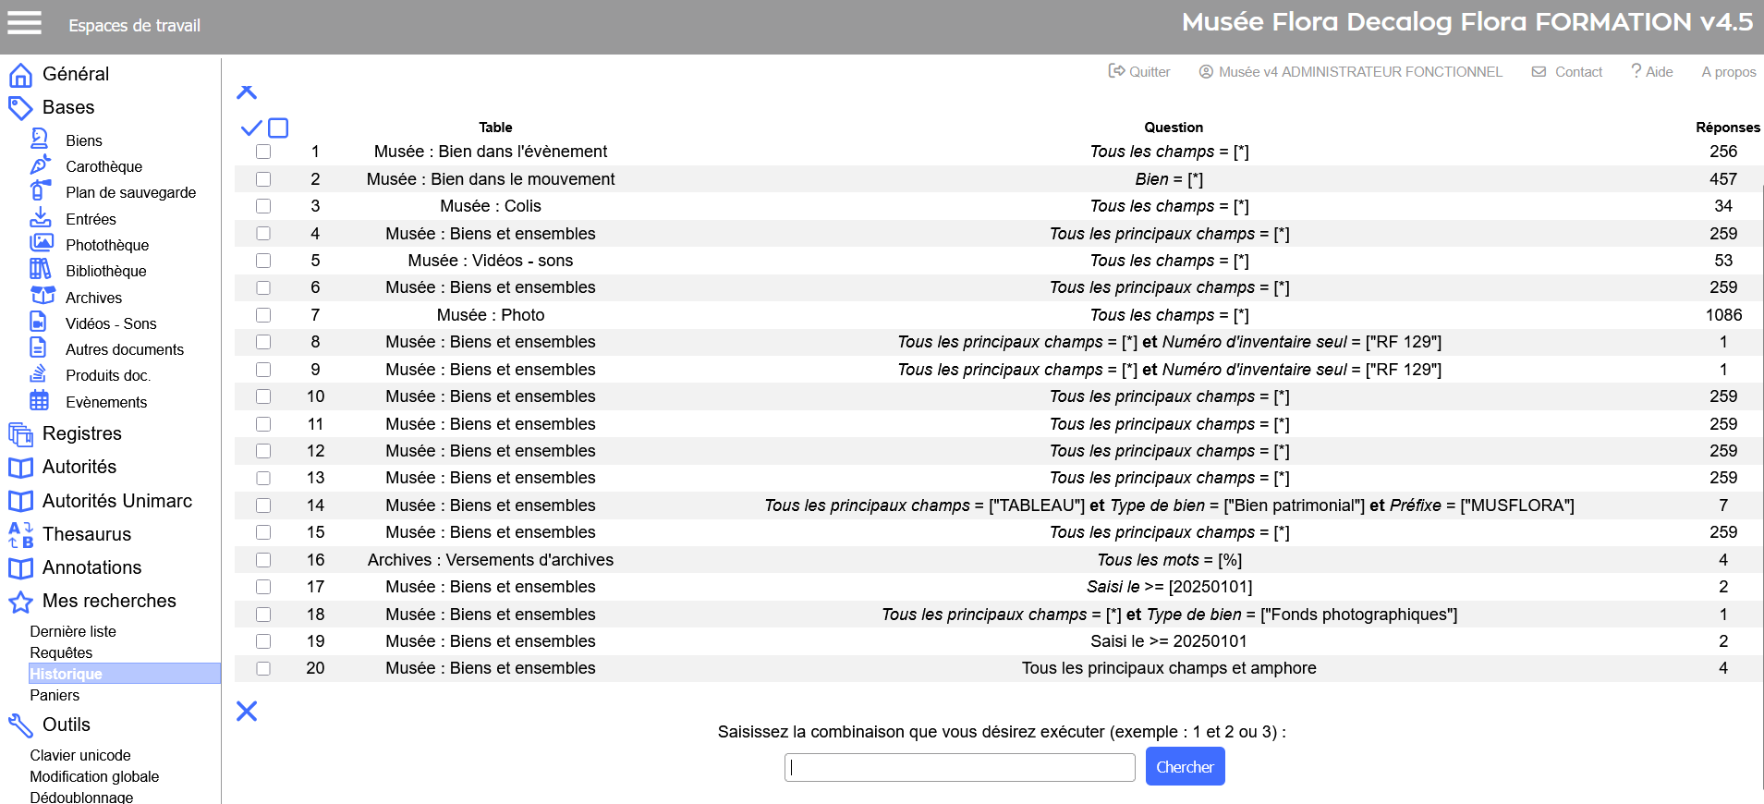Click the combination query input field

(x=959, y=767)
